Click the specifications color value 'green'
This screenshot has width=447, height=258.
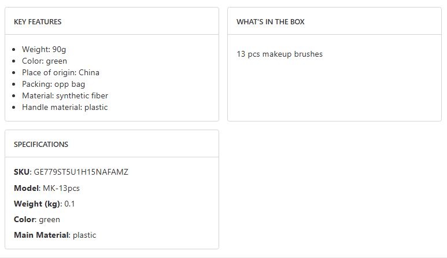click(50, 220)
